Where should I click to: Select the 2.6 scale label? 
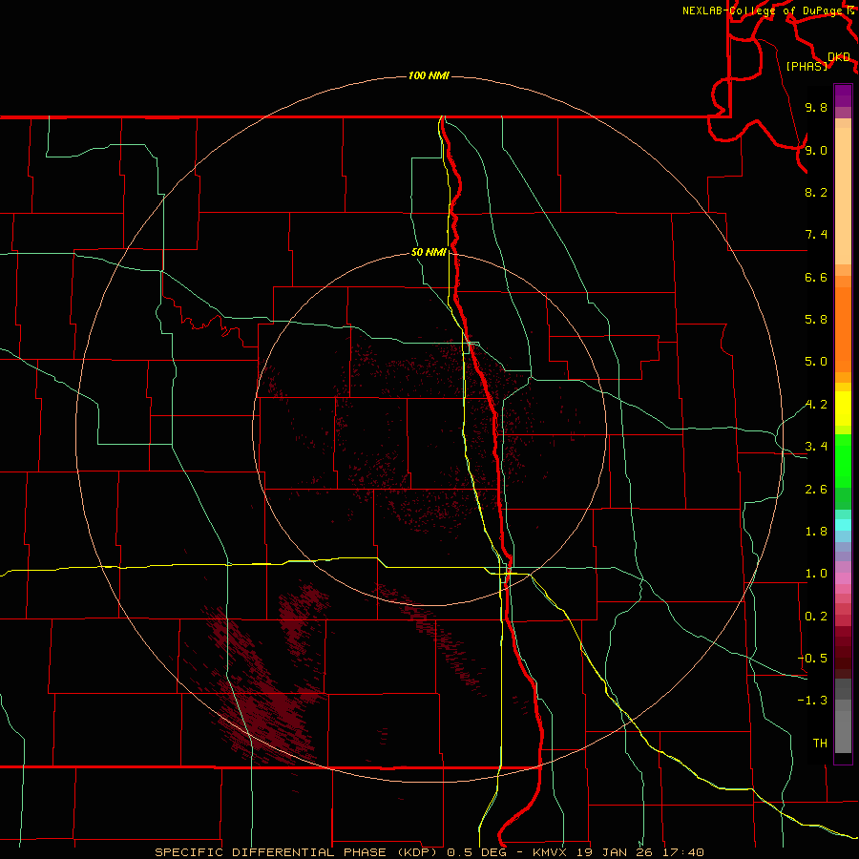(x=816, y=490)
